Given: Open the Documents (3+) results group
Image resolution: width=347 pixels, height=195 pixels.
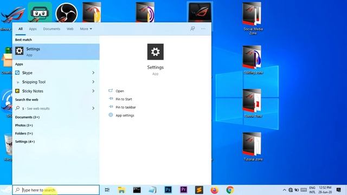Looking at the screenshot, I should point(27,117).
